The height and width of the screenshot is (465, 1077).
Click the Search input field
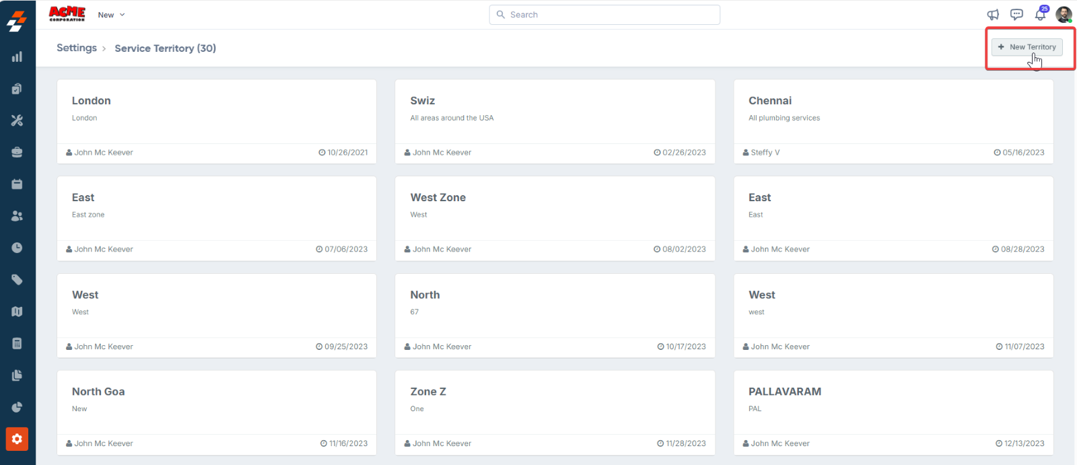point(604,15)
